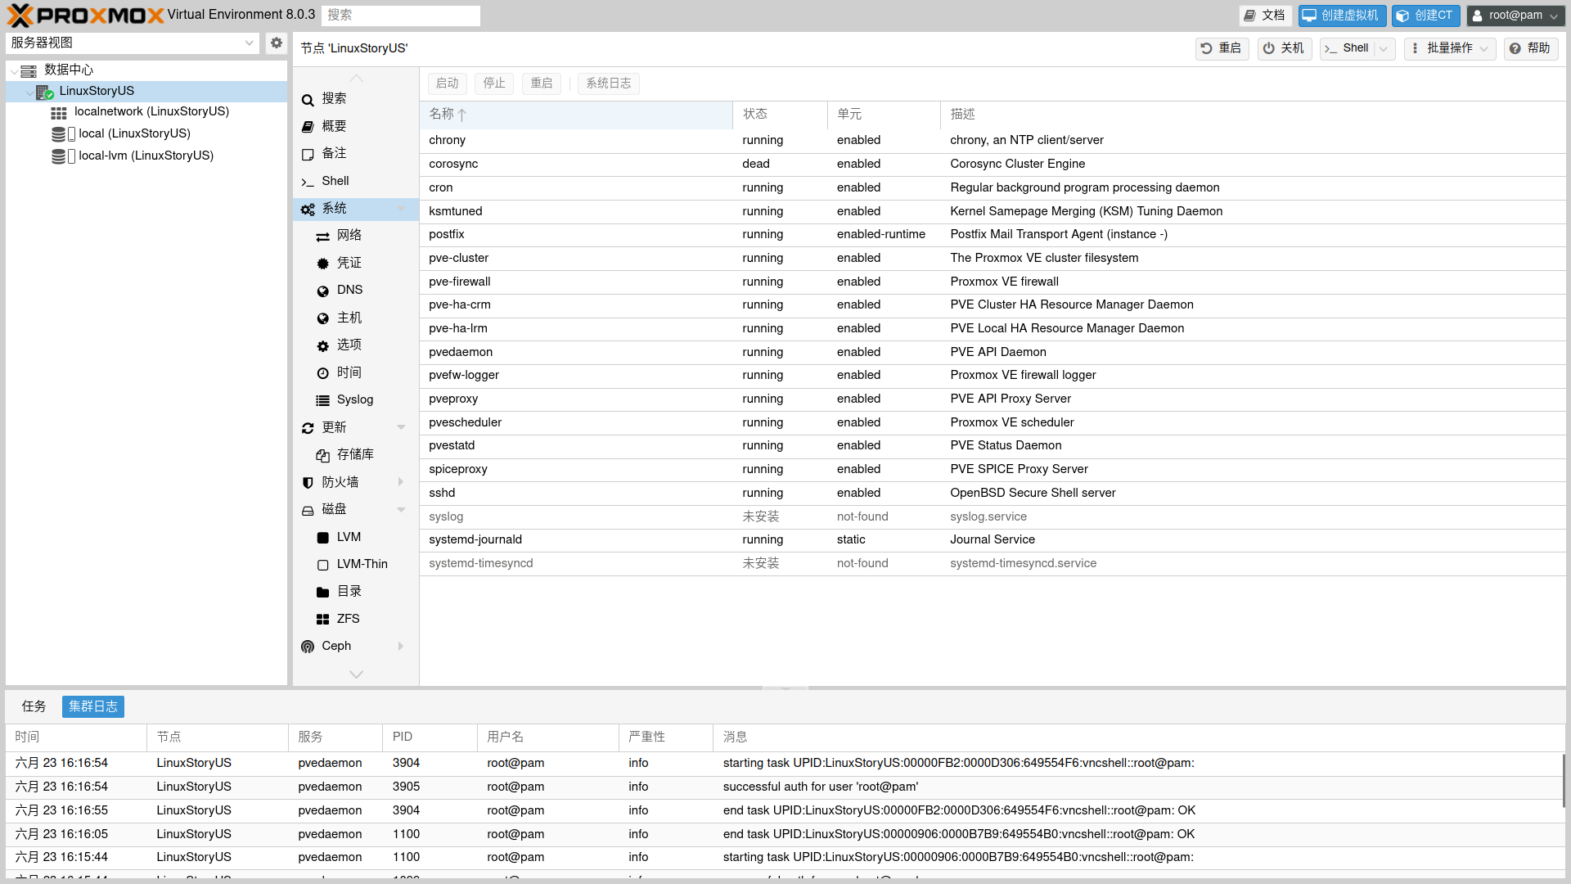Viewport: 1571px width, 884px height.
Task: Open the 文档 documentation button
Action: click(1265, 16)
